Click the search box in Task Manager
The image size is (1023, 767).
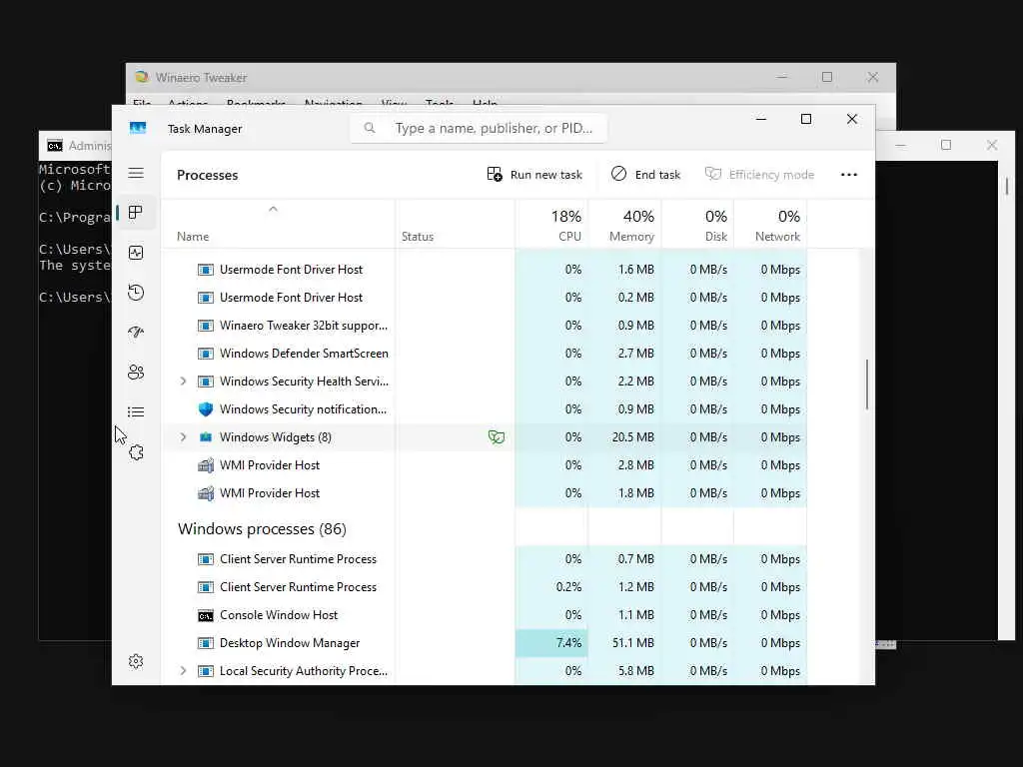(x=479, y=128)
